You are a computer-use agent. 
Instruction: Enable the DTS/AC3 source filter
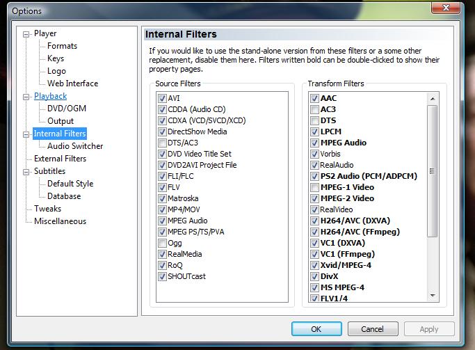pyautogui.click(x=162, y=143)
